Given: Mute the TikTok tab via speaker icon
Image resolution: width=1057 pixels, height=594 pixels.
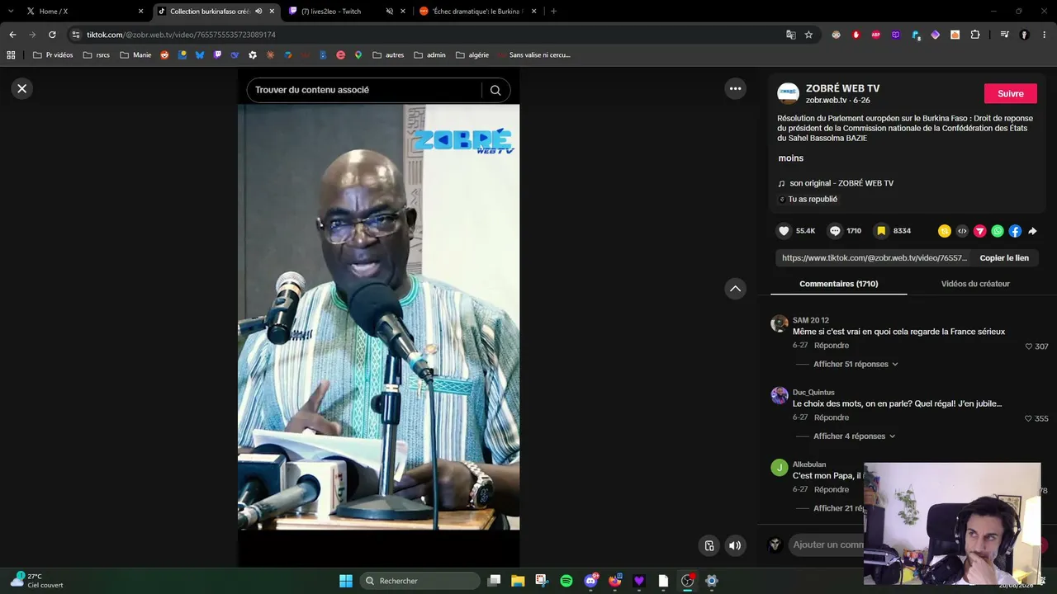Looking at the screenshot, I should click(x=258, y=12).
